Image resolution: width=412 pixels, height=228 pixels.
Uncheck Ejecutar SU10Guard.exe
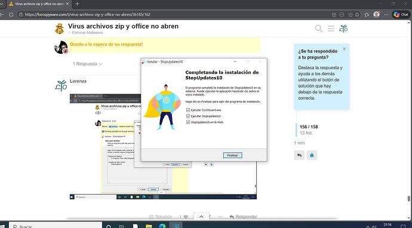point(188,110)
